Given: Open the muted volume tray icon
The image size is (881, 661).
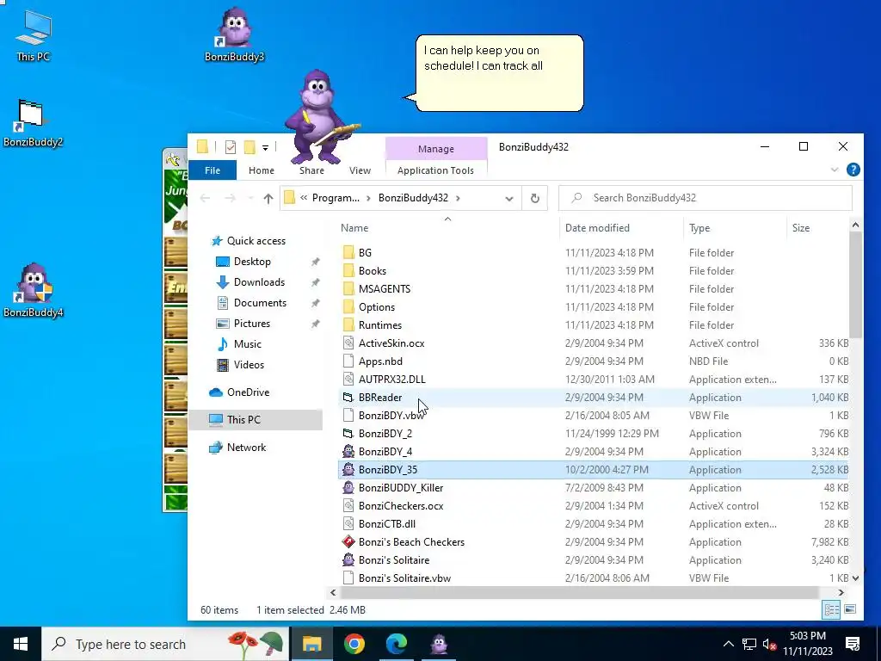Looking at the screenshot, I should (x=769, y=644).
